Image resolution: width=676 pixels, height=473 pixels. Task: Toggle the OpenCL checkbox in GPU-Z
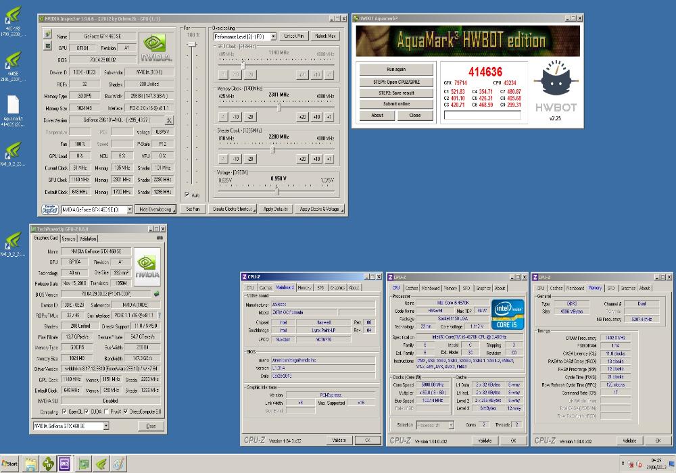coord(64,412)
